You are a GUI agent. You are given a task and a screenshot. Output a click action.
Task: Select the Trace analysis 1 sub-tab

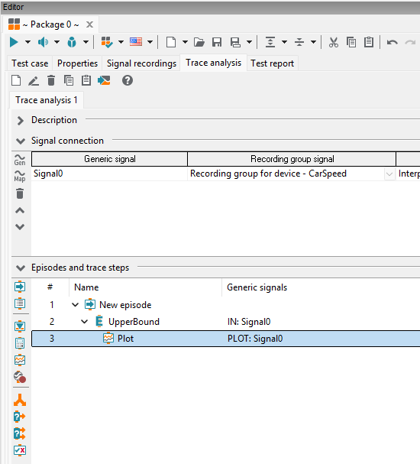[47, 100]
